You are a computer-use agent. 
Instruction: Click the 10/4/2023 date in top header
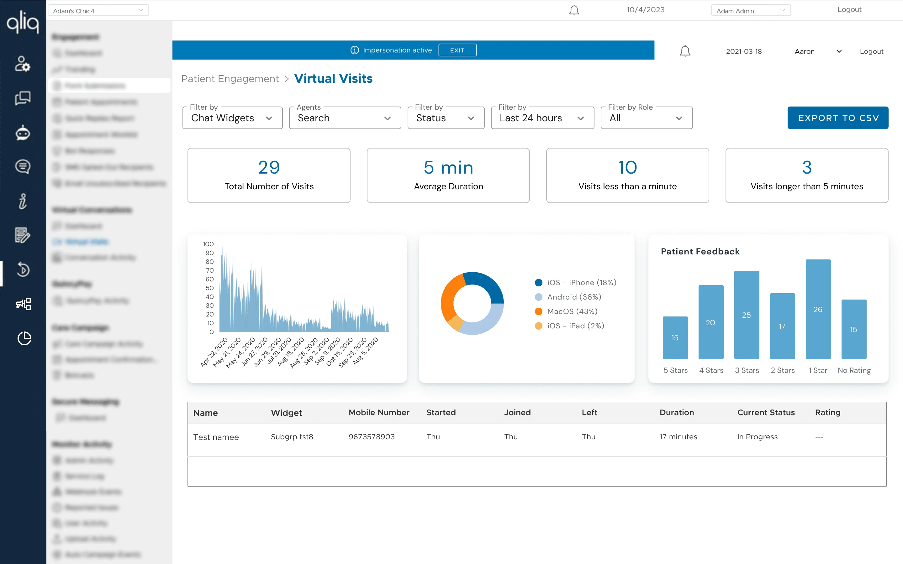[646, 10]
